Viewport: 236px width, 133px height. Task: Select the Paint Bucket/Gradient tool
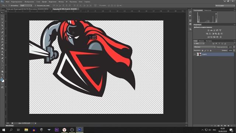[2, 48]
